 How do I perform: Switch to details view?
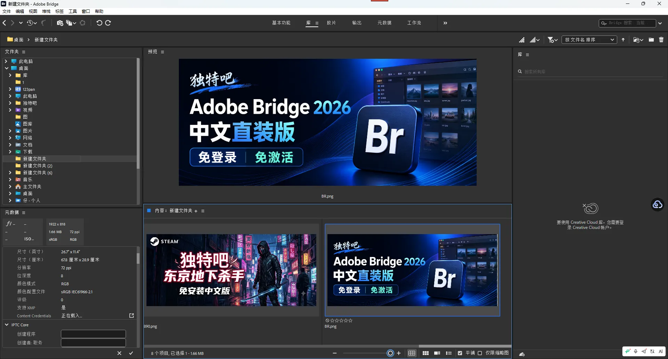(x=437, y=353)
